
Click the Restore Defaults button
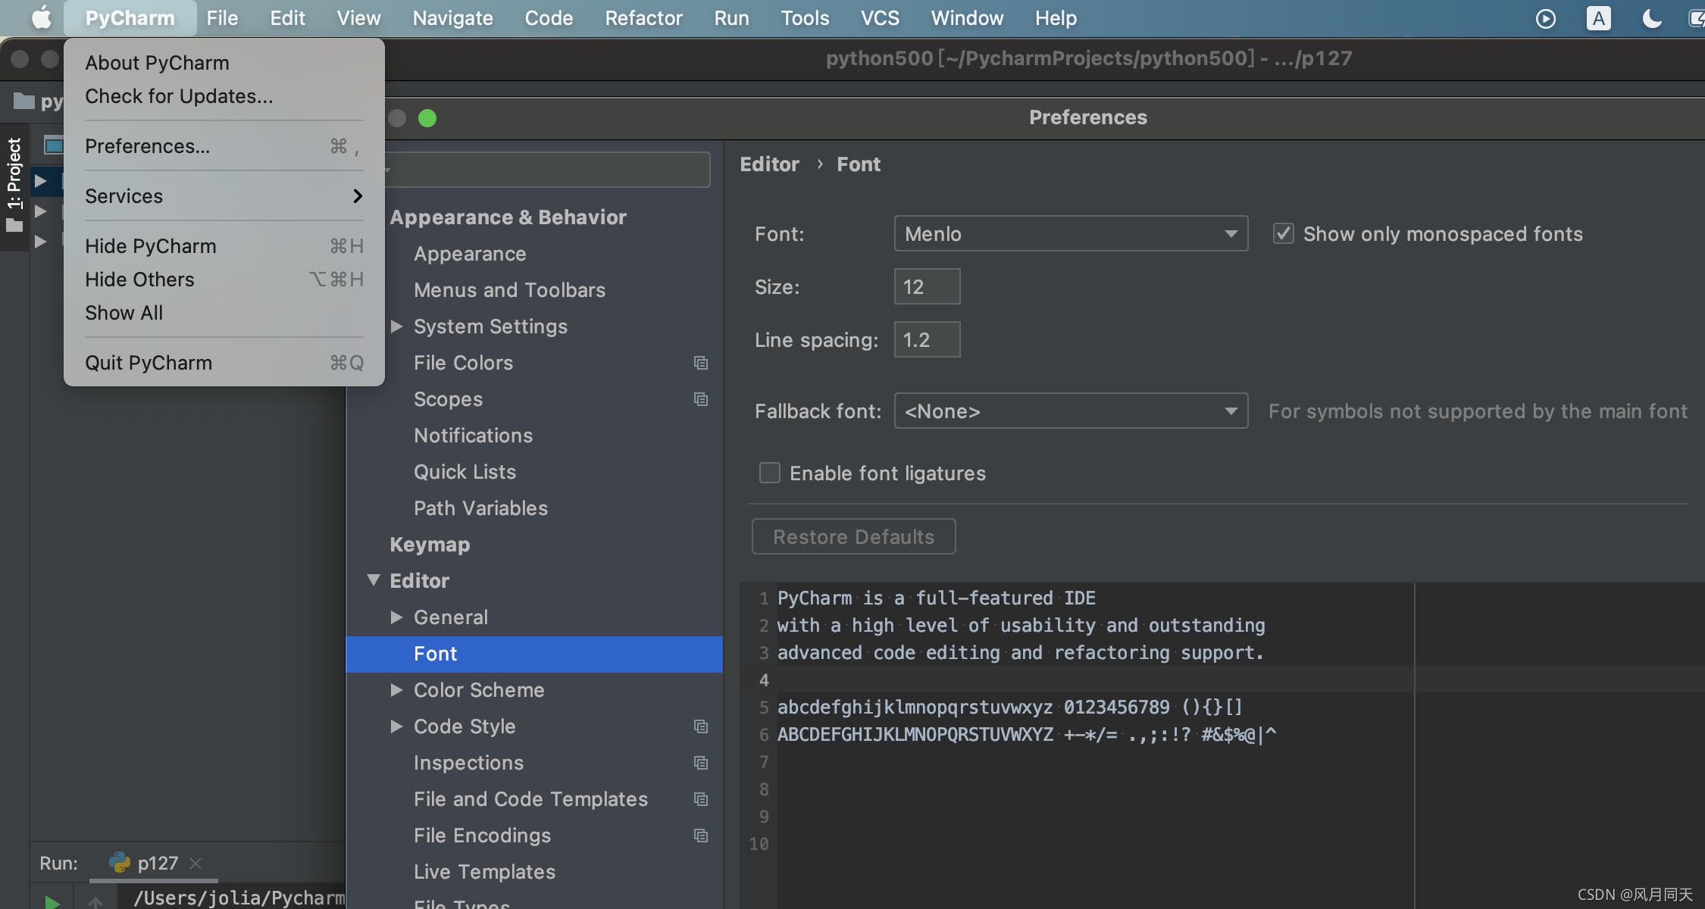pos(853,536)
